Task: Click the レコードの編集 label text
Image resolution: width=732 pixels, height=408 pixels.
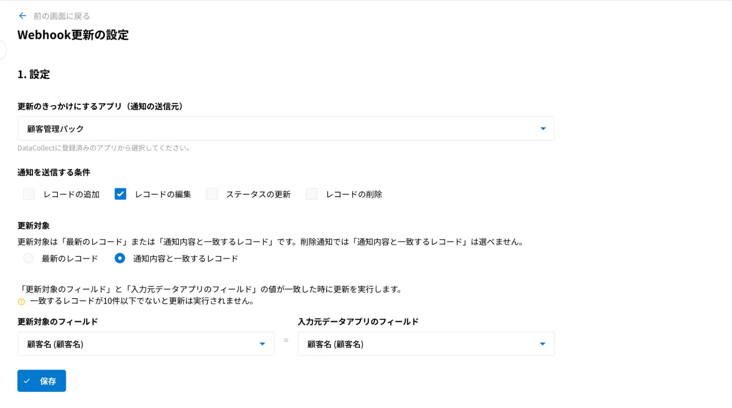Action: (163, 194)
